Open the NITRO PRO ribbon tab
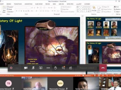The height and width of the screenshot is (90, 121). [x=70, y=4]
